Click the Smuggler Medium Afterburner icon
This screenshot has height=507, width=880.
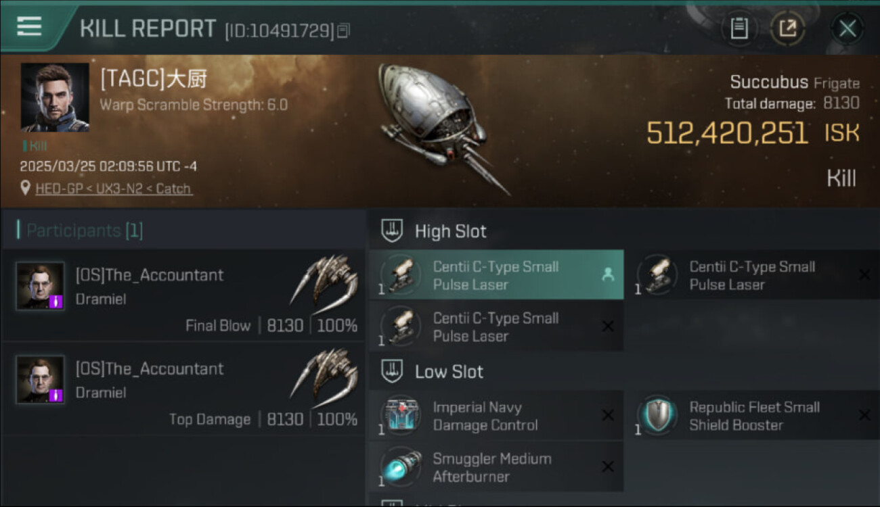point(401,467)
